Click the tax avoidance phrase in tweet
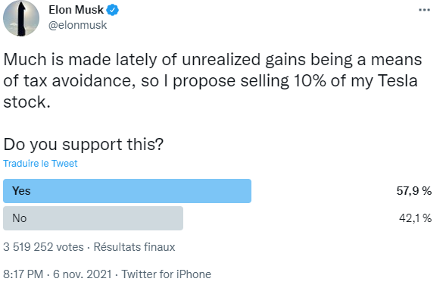Screen dimensions: 443x288 78,81
